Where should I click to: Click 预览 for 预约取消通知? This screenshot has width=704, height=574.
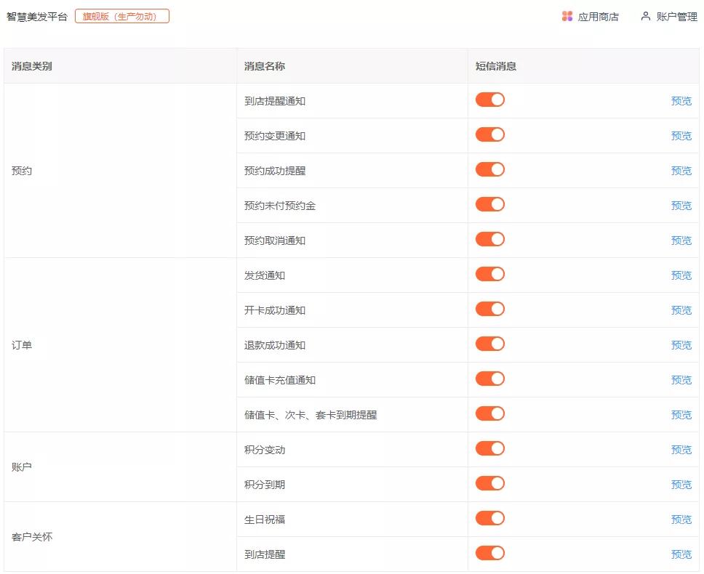[681, 240]
